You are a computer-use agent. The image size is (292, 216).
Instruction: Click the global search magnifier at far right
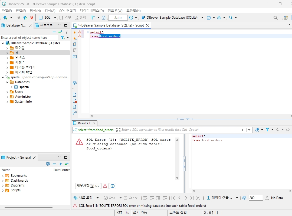(275, 18)
